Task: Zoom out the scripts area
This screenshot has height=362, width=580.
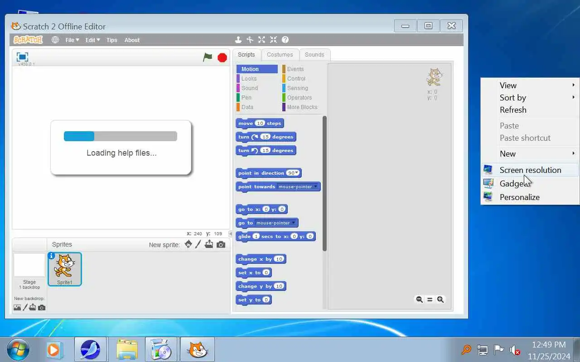Action: [x=419, y=300]
